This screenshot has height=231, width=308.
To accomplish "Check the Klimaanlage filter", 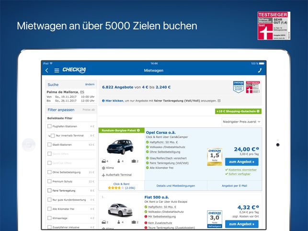I will coord(49,218).
